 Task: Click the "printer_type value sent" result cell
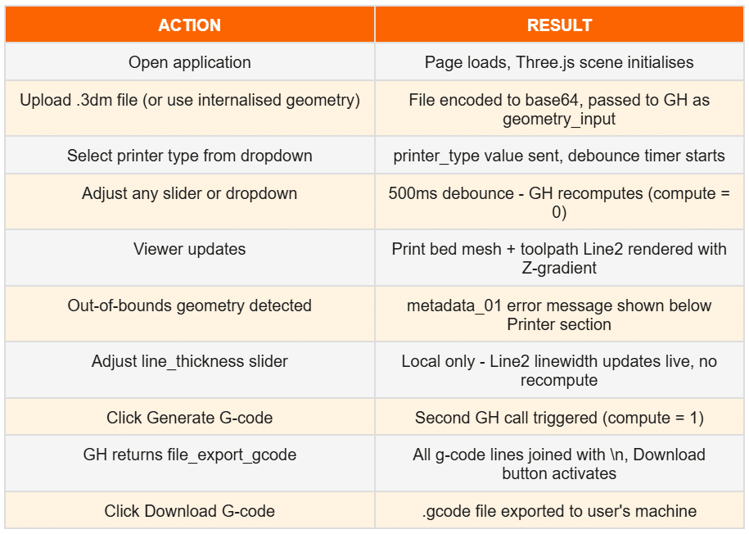(559, 156)
